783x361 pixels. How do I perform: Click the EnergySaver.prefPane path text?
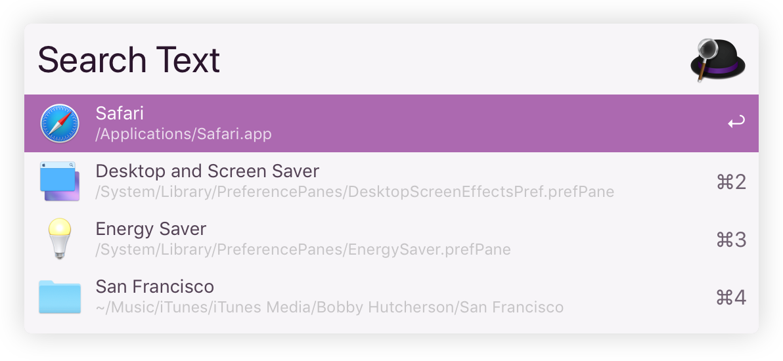tap(303, 250)
